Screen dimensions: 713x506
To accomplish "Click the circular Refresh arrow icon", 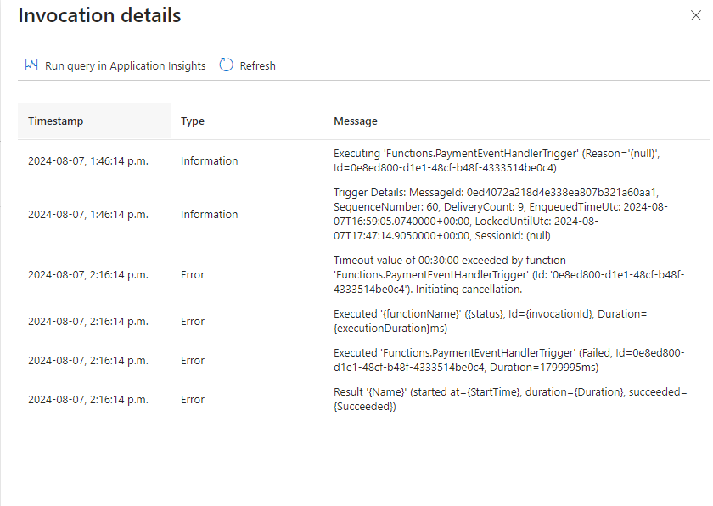I will click(226, 65).
